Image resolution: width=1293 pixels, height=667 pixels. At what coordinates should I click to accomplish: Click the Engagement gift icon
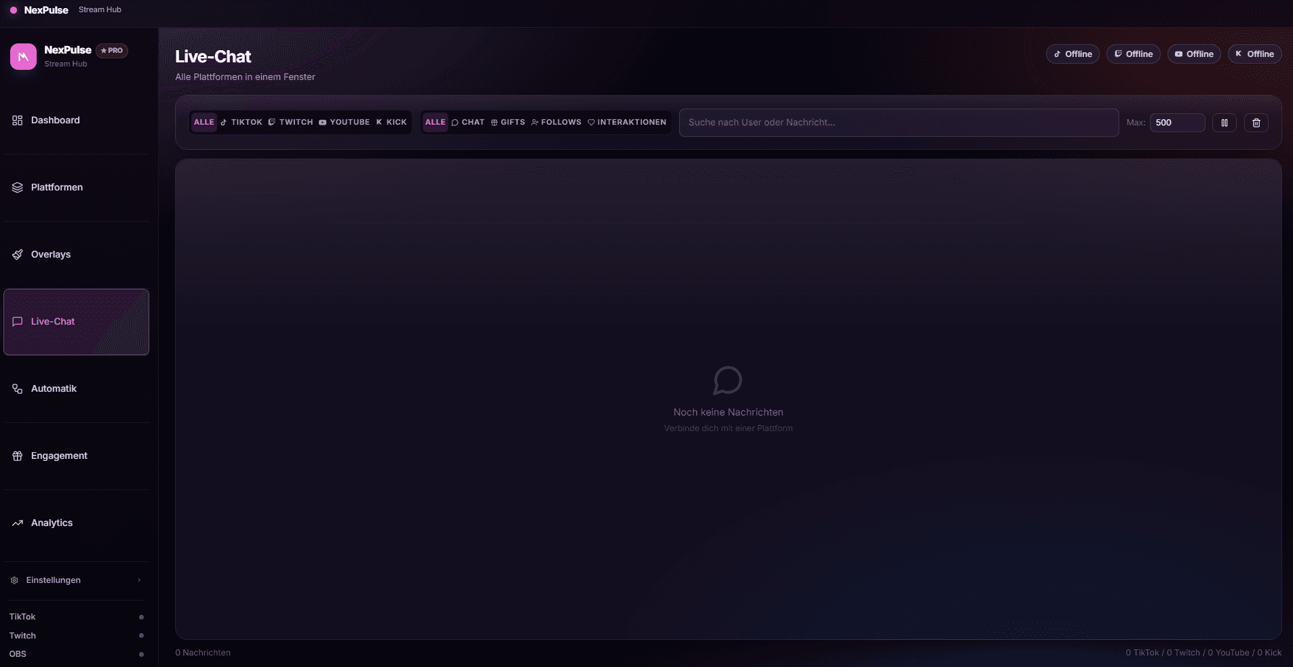coord(18,456)
